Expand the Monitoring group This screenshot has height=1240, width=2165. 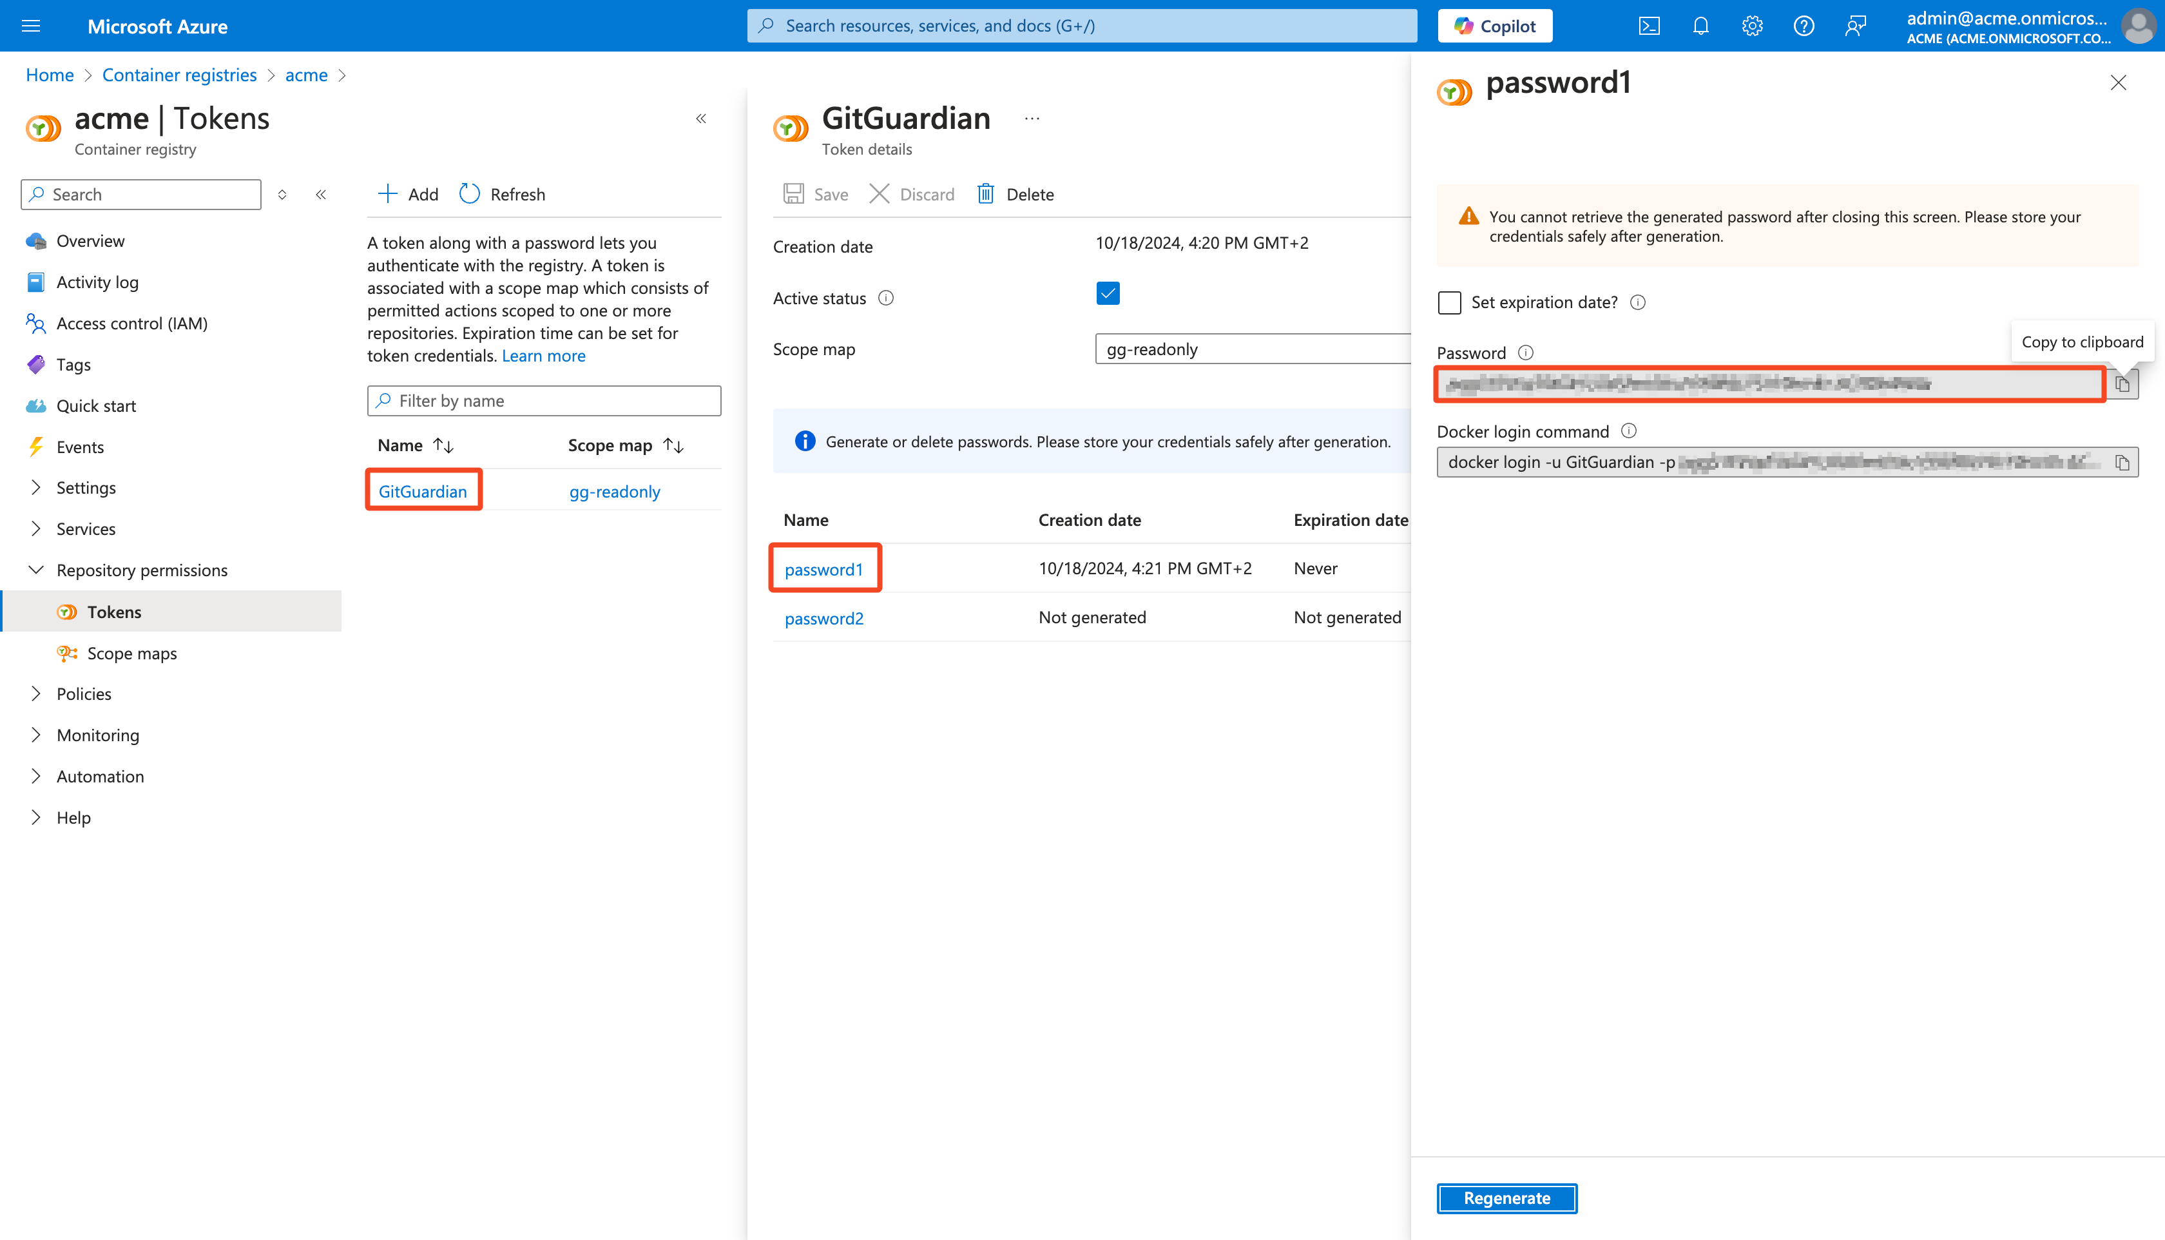98,735
